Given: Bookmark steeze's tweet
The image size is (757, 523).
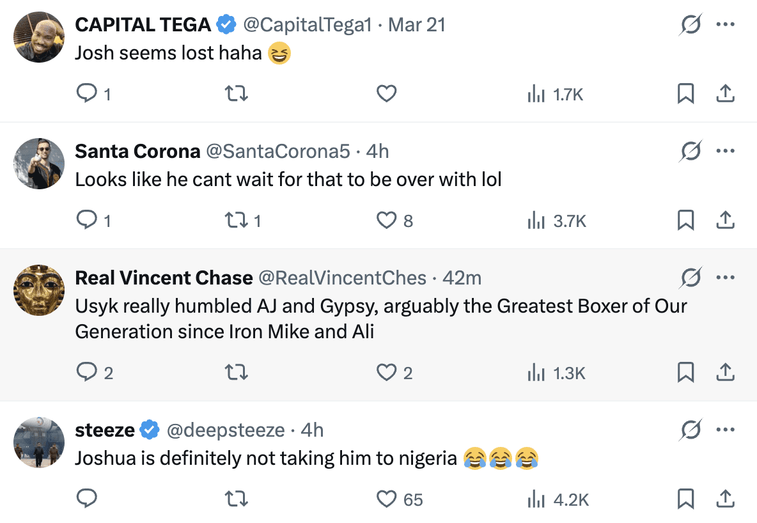Looking at the screenshot, I should [x=685, y=499].
